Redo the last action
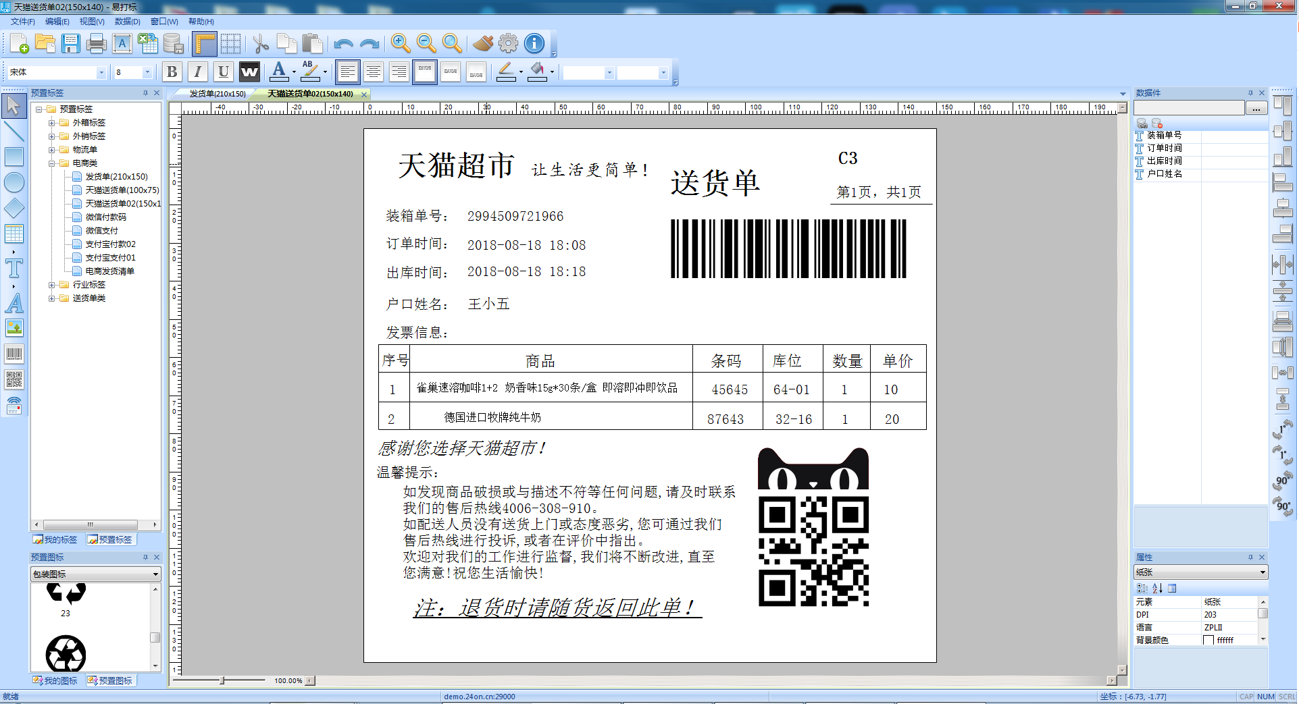Screen dimensions: 1299x704 369,44
